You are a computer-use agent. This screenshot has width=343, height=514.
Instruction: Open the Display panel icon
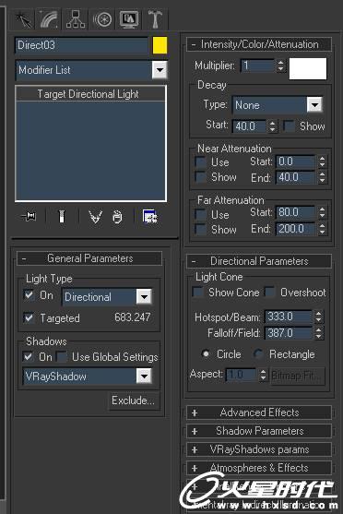[x=129, y=19]
